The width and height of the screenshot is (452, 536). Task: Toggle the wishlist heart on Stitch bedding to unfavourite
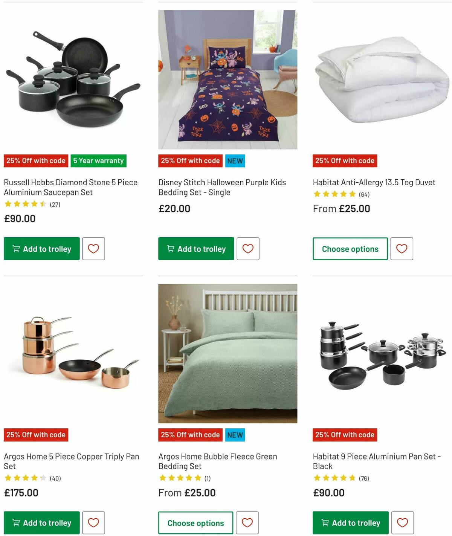(x=247, y=249)
